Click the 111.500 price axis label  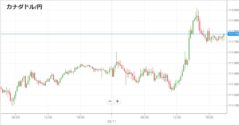[233, 63]
